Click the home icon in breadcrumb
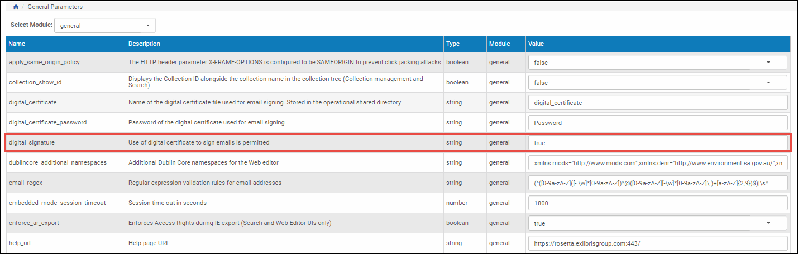Screen dimensions: 798x254 [16, 7]
